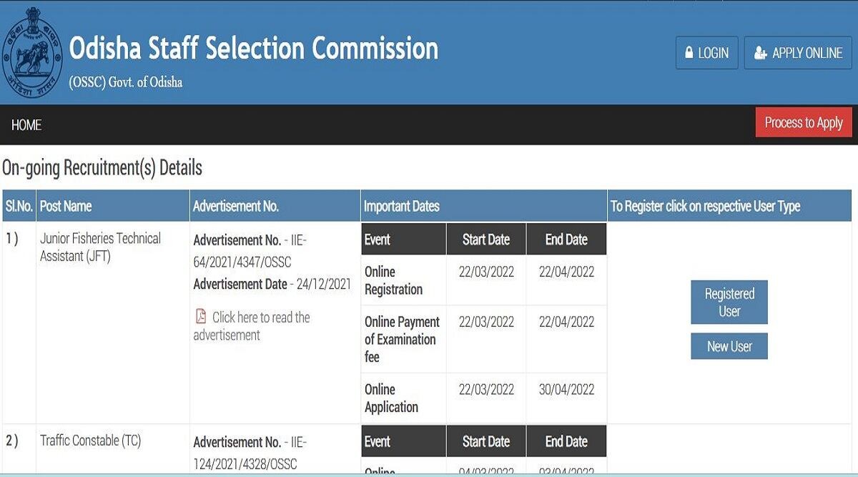
Task: Click the End Date header for JFT
Action: pos(566,240)
